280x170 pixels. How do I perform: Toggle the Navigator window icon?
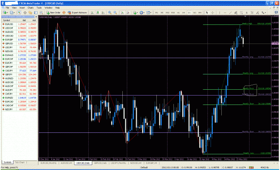point(30,13)
